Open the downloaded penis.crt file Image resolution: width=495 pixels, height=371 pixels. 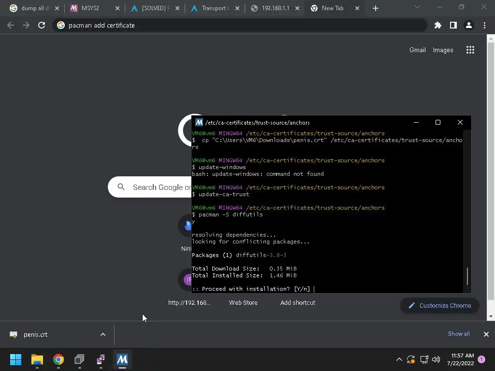(x=35, y=334)
